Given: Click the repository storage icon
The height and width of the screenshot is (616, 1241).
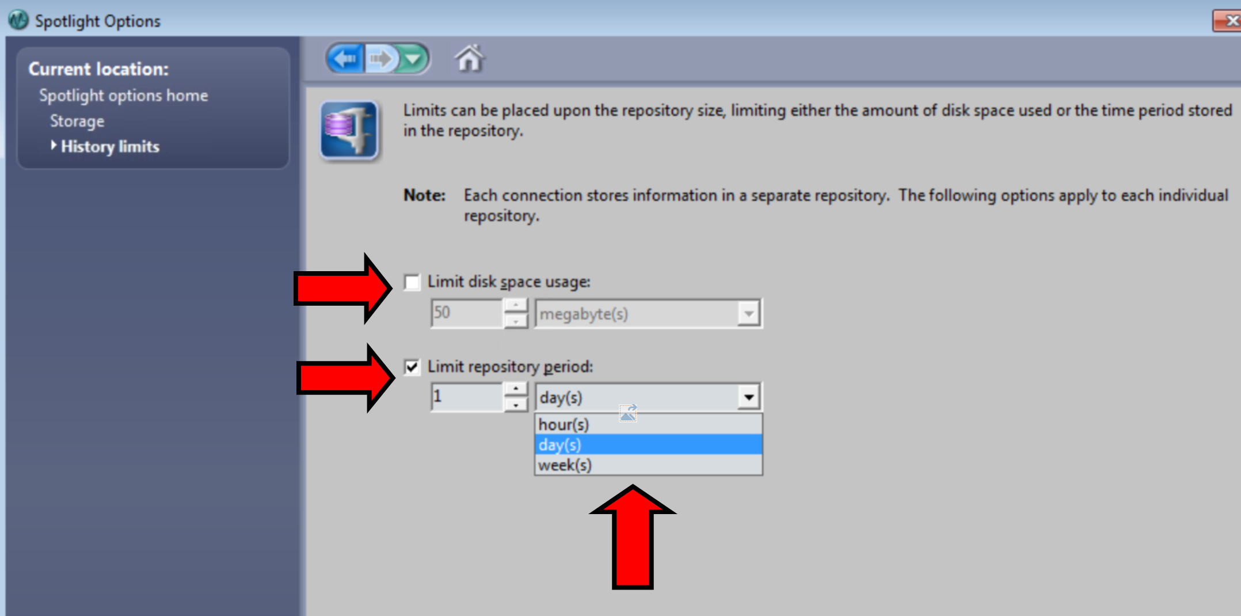Looking at the screenshot, I should coord(349,130).
